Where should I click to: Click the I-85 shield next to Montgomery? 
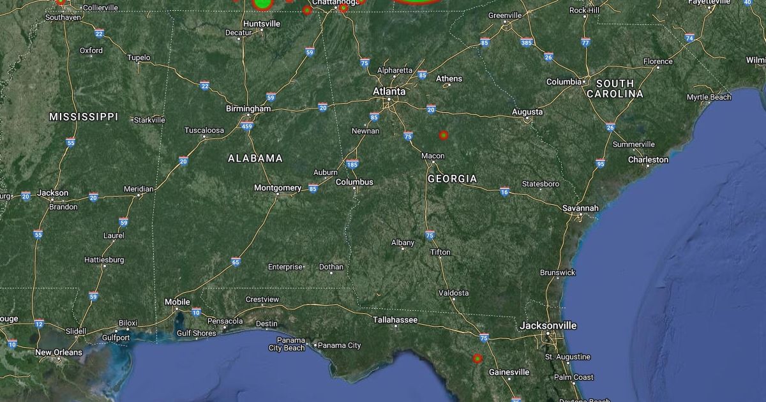click(x=313, y=188)
